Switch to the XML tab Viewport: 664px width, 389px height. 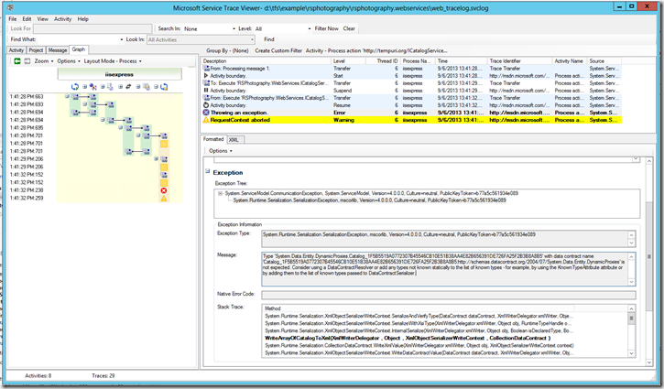[x=234, y=139]
